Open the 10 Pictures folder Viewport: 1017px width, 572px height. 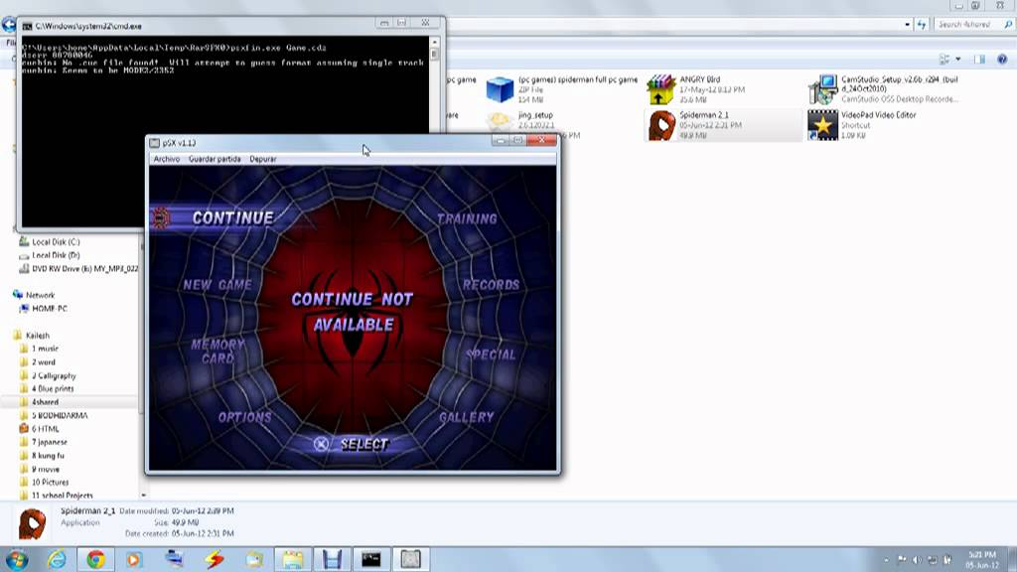(x=50, y=483)
